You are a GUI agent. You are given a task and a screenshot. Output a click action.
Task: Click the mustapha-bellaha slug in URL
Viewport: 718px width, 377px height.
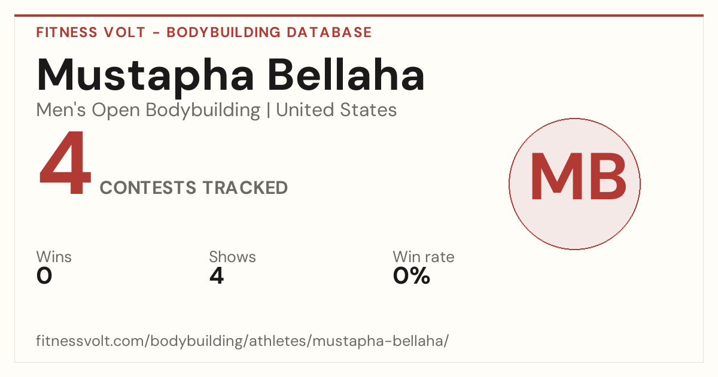click(x=378, y=342)
